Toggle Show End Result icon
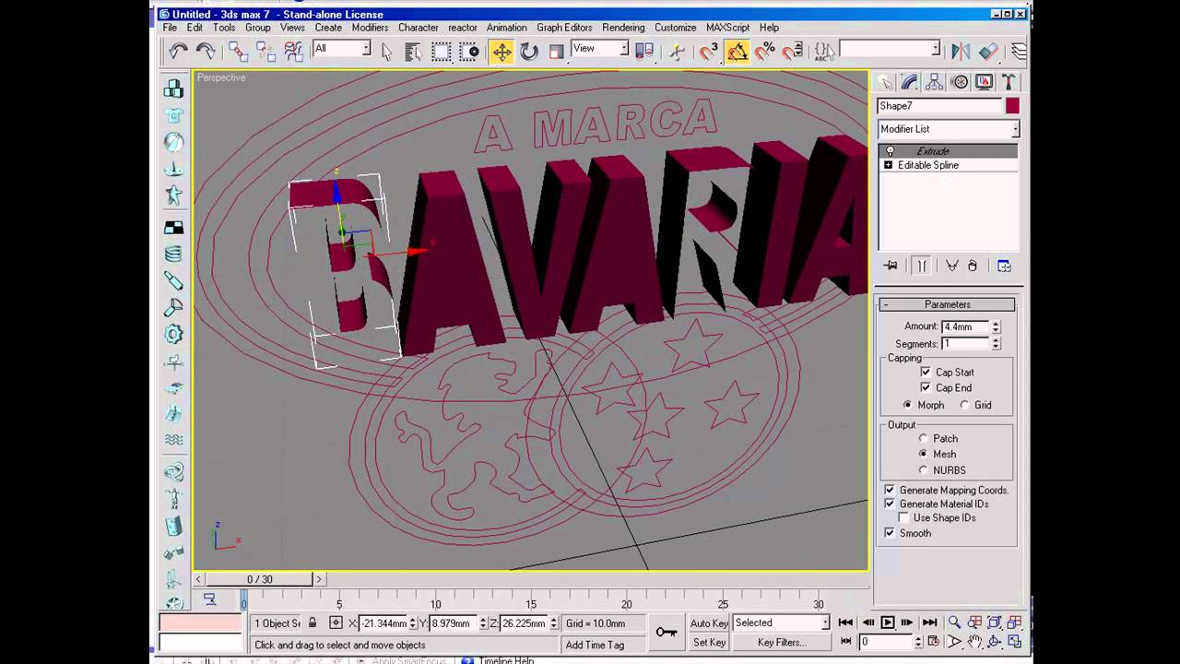Image resolution: width=1180 pixels, height=664 pixels. 922,266
